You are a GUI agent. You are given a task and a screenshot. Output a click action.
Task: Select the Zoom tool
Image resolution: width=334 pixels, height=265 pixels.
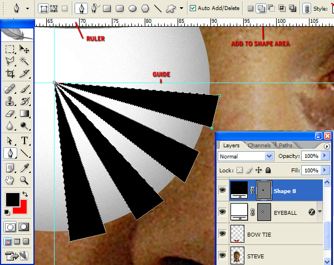pyautogui.click(x=24, y=181)
